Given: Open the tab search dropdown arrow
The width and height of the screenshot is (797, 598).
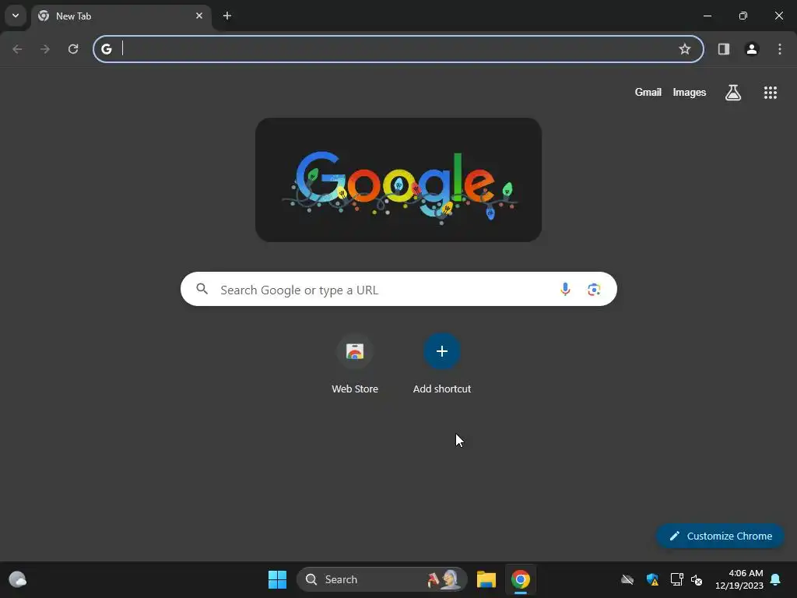Looking at the screenshot, I should (x=16, y=16).
